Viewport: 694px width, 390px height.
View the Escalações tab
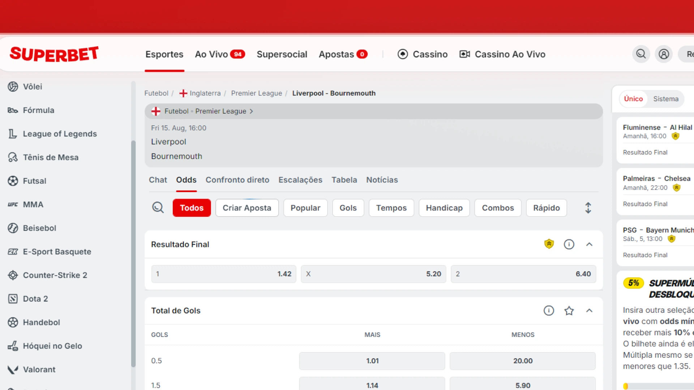[x=300, y=180]
